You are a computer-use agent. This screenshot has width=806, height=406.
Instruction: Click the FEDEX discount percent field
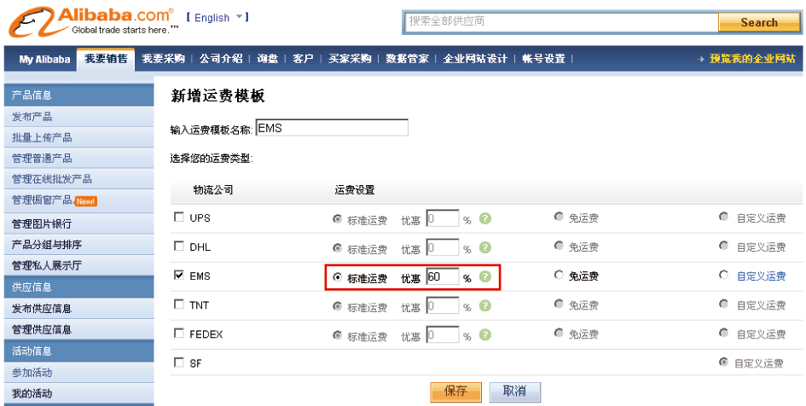[x=443, y=335]
